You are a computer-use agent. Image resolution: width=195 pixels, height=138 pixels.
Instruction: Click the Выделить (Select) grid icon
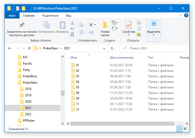click(154, 24)
